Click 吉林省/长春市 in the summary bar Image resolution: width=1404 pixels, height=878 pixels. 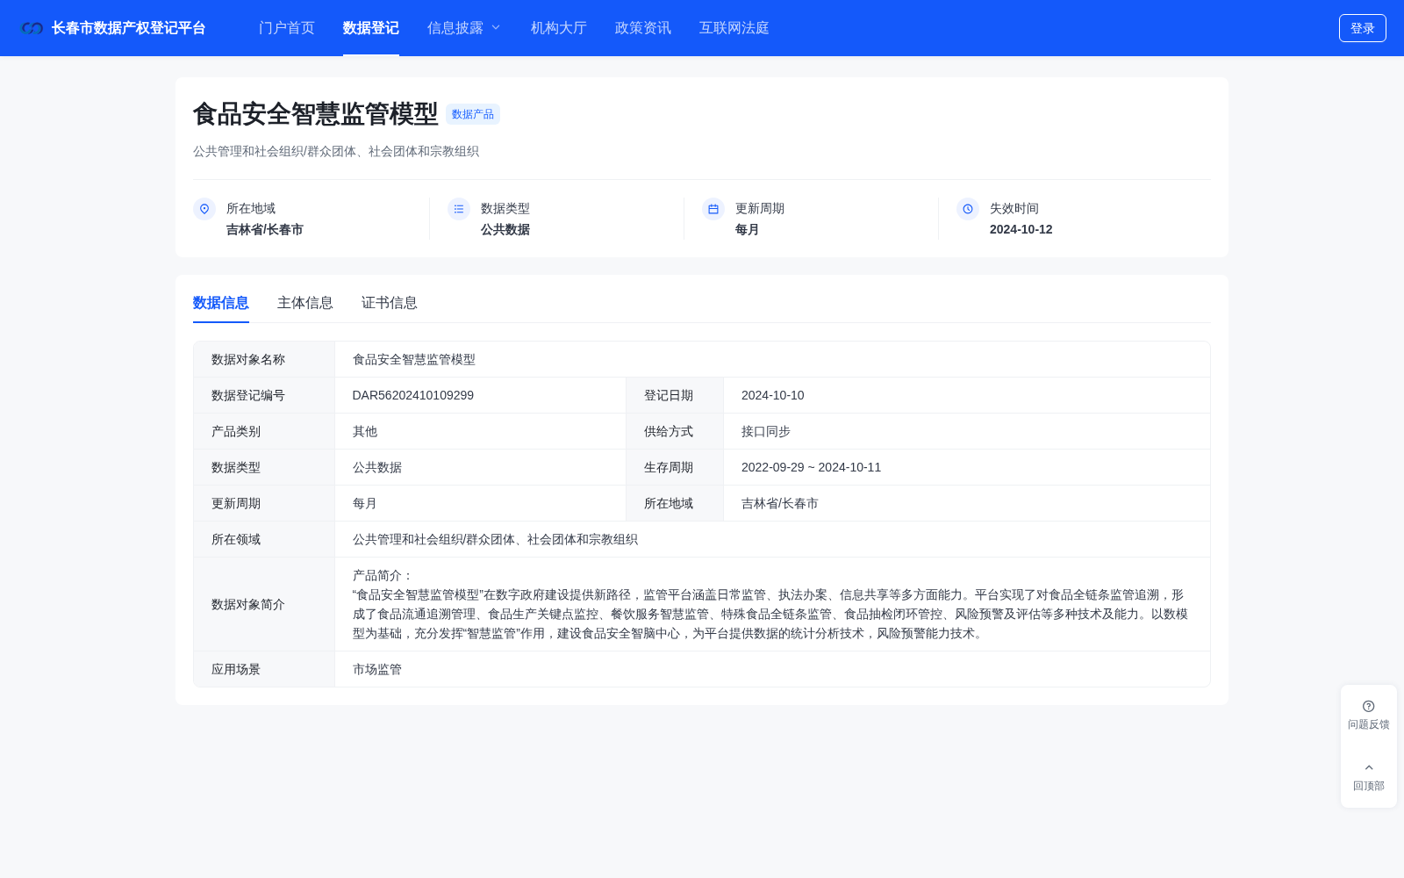pos(265,229)
